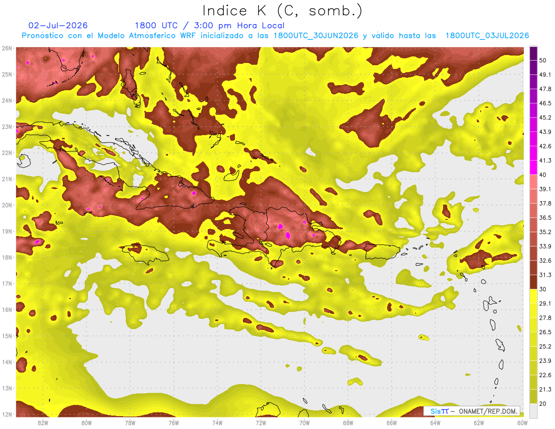
Task: Click the longitude label "68W"
Action: 348,423
